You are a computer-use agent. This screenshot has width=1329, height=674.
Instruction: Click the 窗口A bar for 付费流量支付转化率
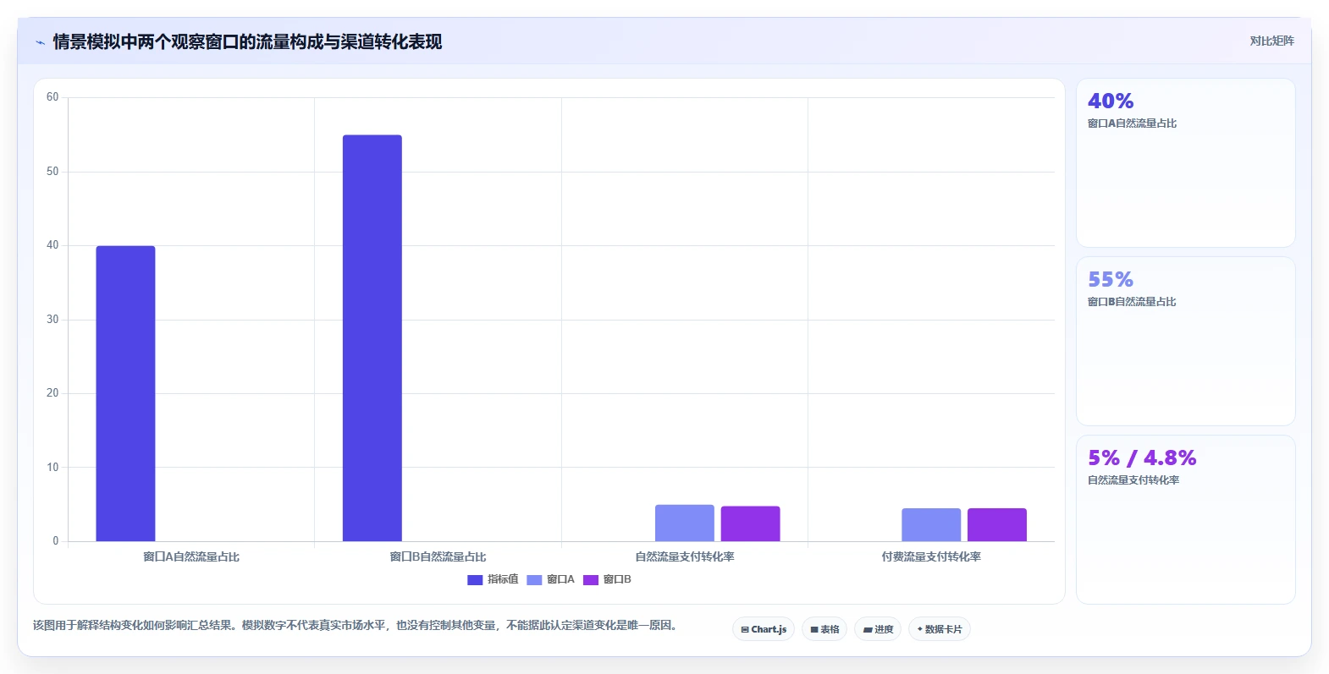[931, 524]
